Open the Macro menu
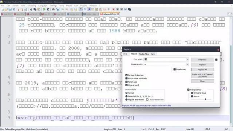The width and height of the screenshot is (233, 131). point(69,6)
